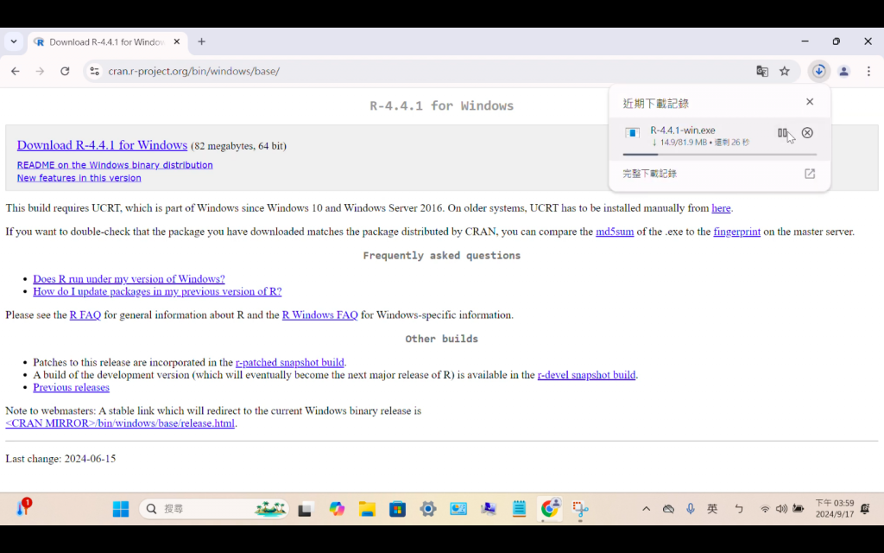Open full download history external link icon
Image resolution: width=884 pixels, height=553 pixels.
(810, 174)
